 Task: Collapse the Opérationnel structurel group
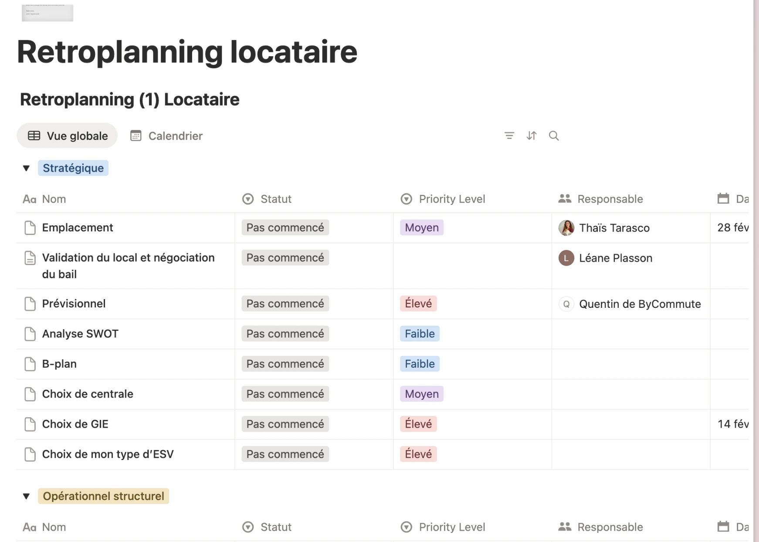[26, 496]
